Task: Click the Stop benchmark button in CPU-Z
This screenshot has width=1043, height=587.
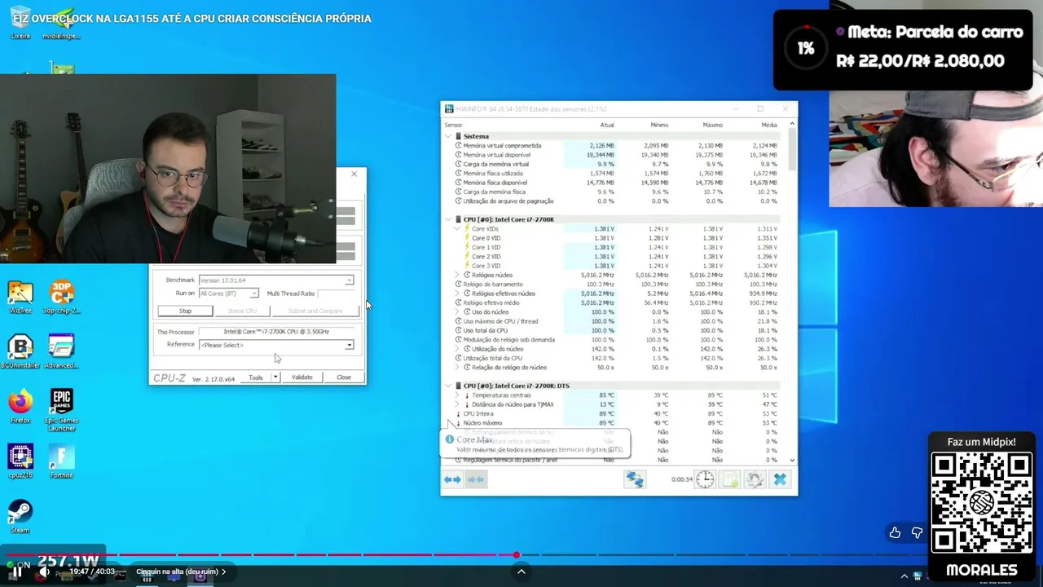Action: [x=185, y=311]
